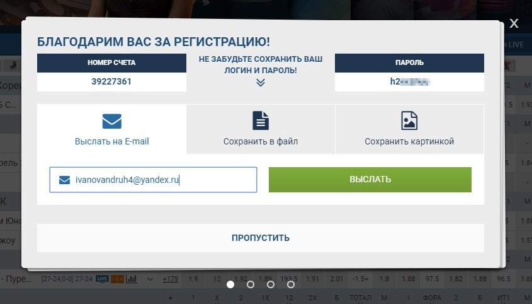Expand the match row dropdown chevron
This screenshot has height=304, width=532.
[150, 279]
